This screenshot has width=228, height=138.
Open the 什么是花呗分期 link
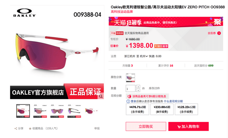173,101
